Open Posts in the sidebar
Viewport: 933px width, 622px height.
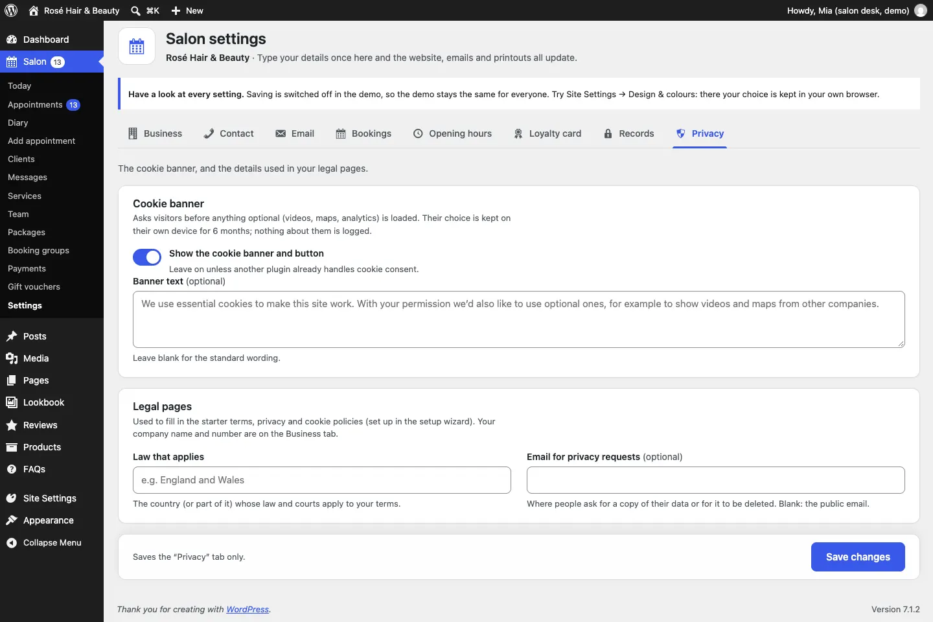click(x=52, y=336)
